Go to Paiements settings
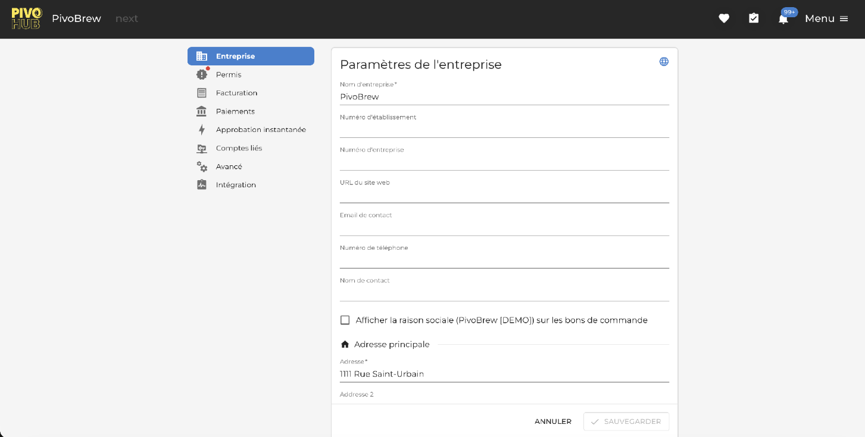This screenshot has height=437, width=865. (251, 111)
